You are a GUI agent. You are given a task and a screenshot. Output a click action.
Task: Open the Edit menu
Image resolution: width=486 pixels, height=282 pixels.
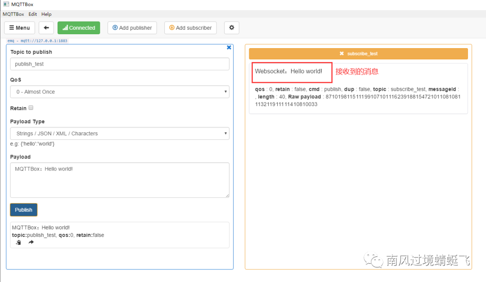coord(32,14)
